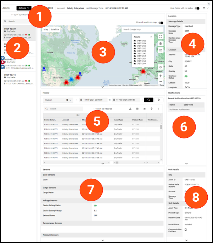Center map on current location

pos(161,67)
